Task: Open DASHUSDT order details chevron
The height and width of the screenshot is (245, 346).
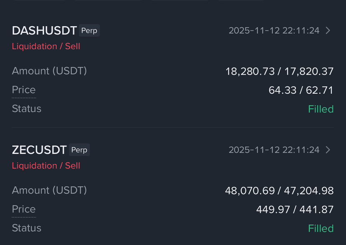Action: 328,30
